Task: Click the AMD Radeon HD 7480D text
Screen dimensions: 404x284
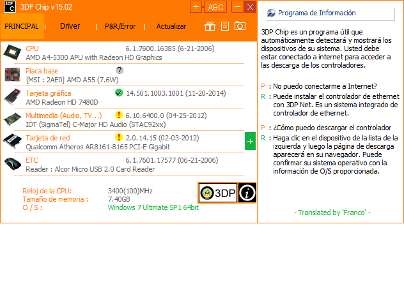Action: point(62,102)
